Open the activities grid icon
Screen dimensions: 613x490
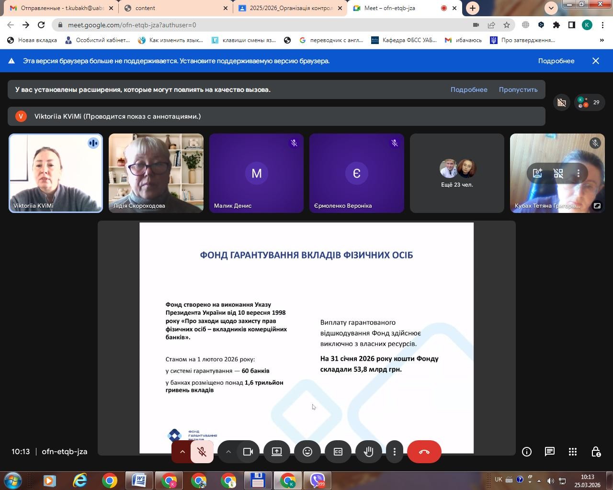572,452
